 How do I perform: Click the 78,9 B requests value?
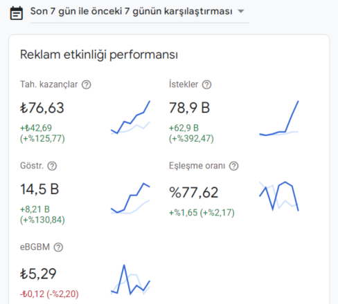click(189, 108)
